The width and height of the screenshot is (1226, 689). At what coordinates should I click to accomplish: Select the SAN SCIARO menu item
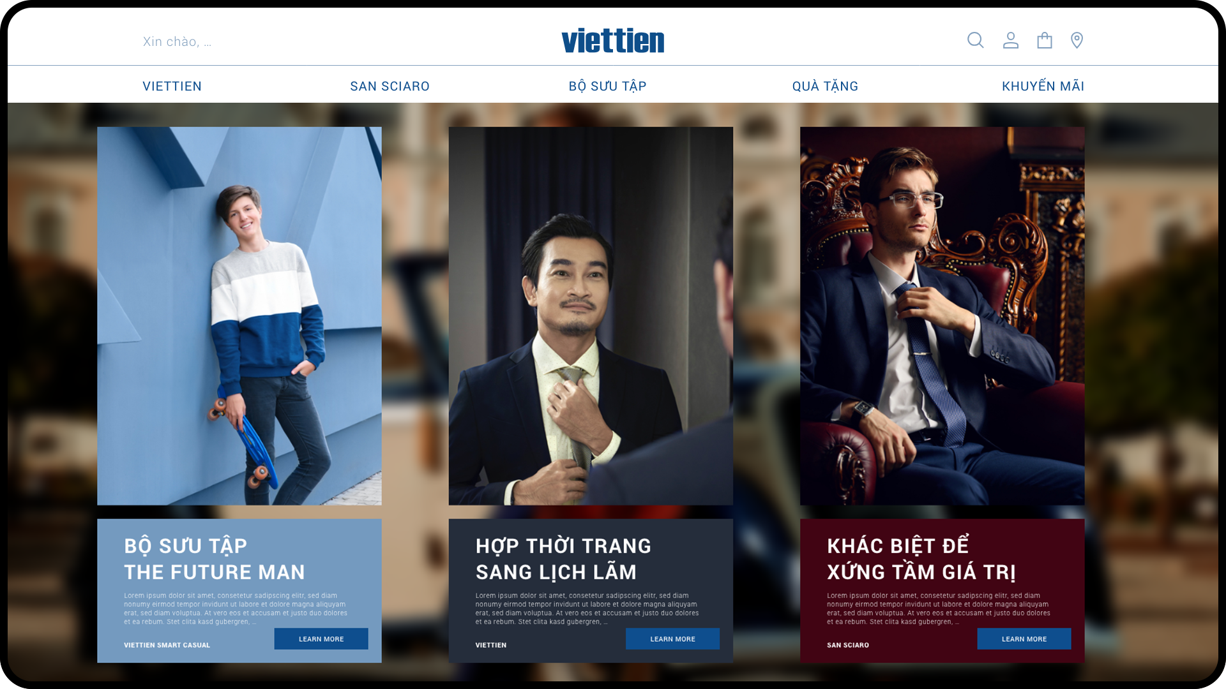tap(390, 86)
